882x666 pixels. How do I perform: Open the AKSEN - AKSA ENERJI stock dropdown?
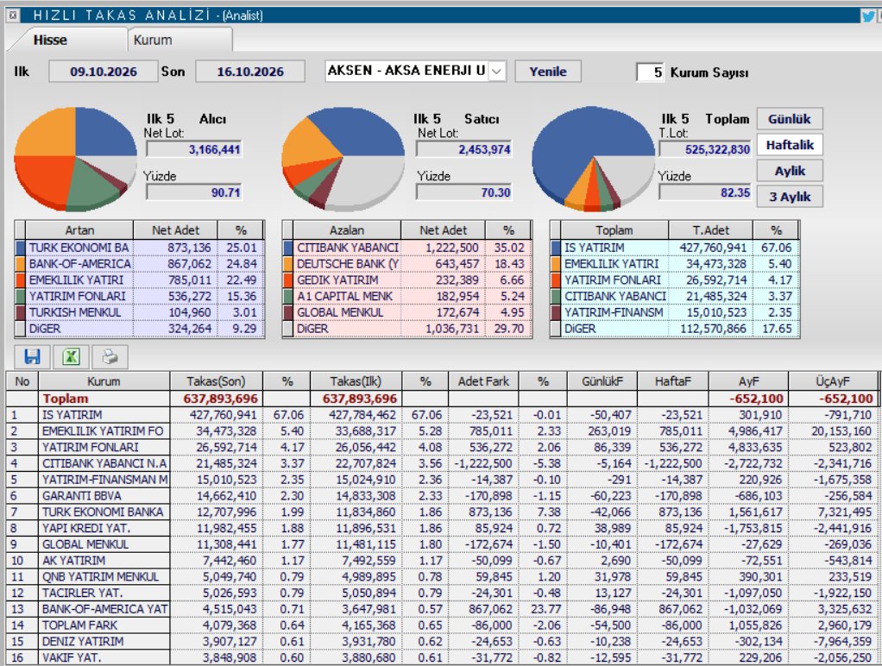click(x=497, y=72)
